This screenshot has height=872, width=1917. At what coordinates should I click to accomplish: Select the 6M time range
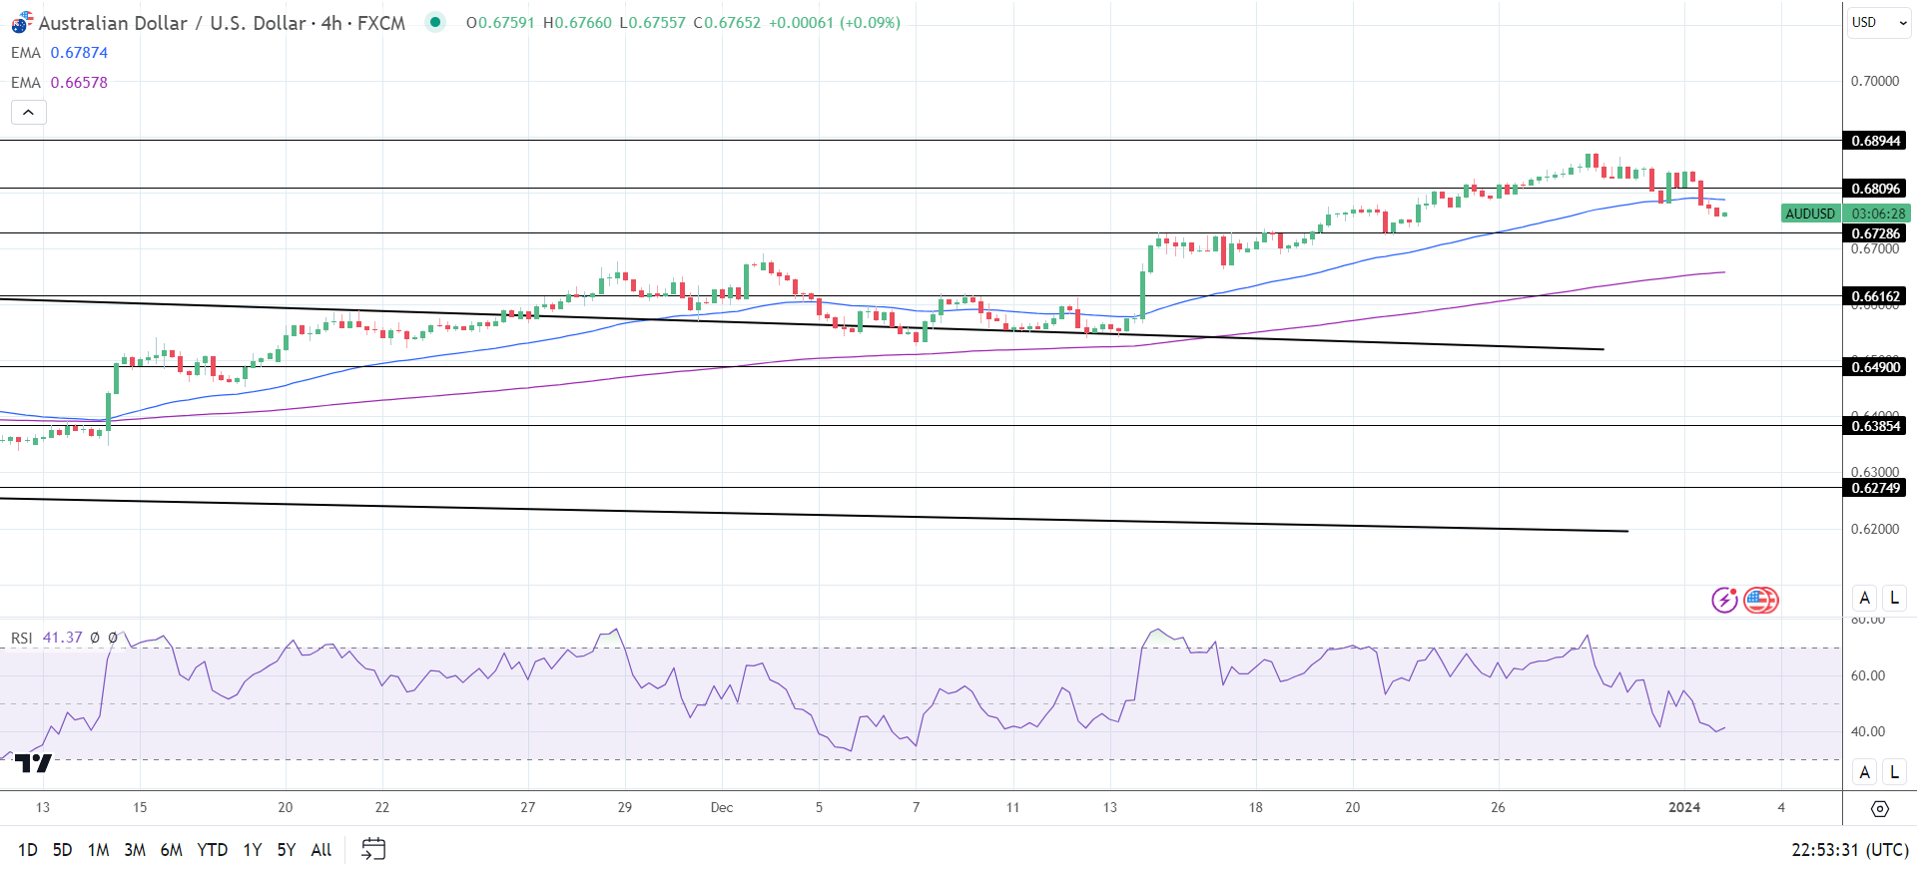[x=171, y=850]
